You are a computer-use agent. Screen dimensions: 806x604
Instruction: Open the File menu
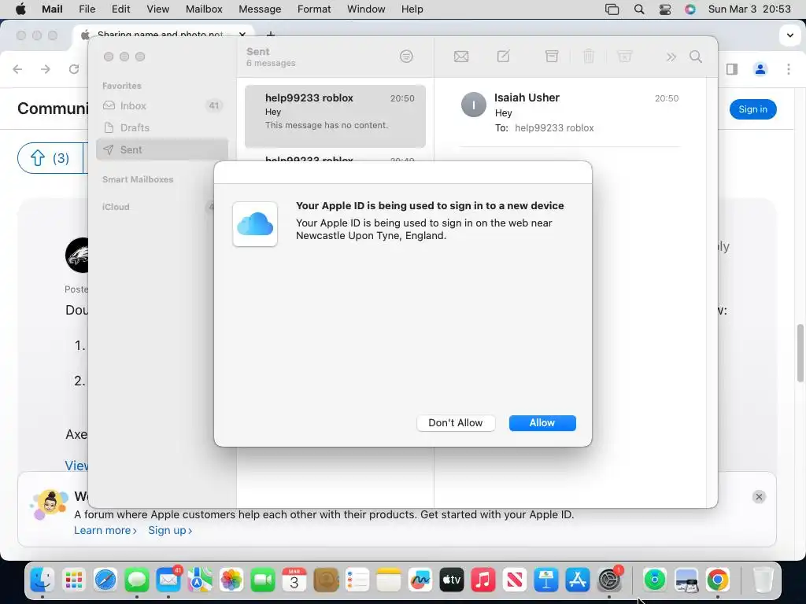point(87,9)
